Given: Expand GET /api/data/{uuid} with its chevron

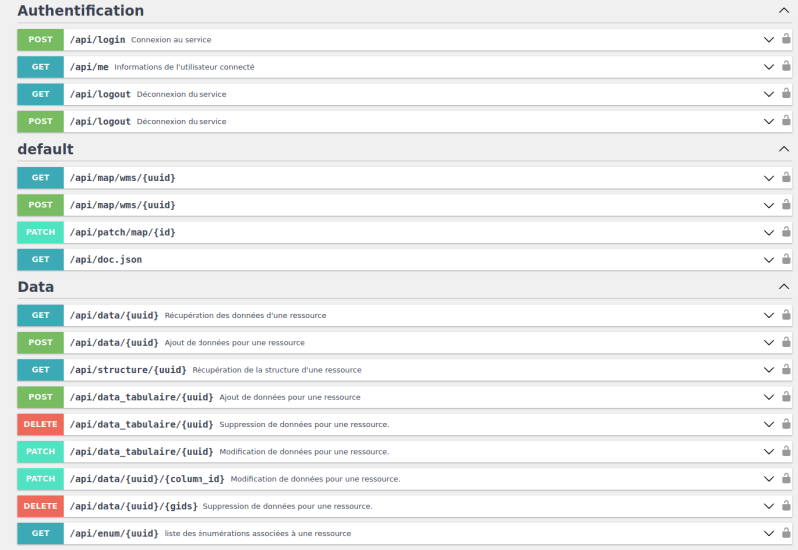Looking at the screenshot, I should (x=769, y=315).
